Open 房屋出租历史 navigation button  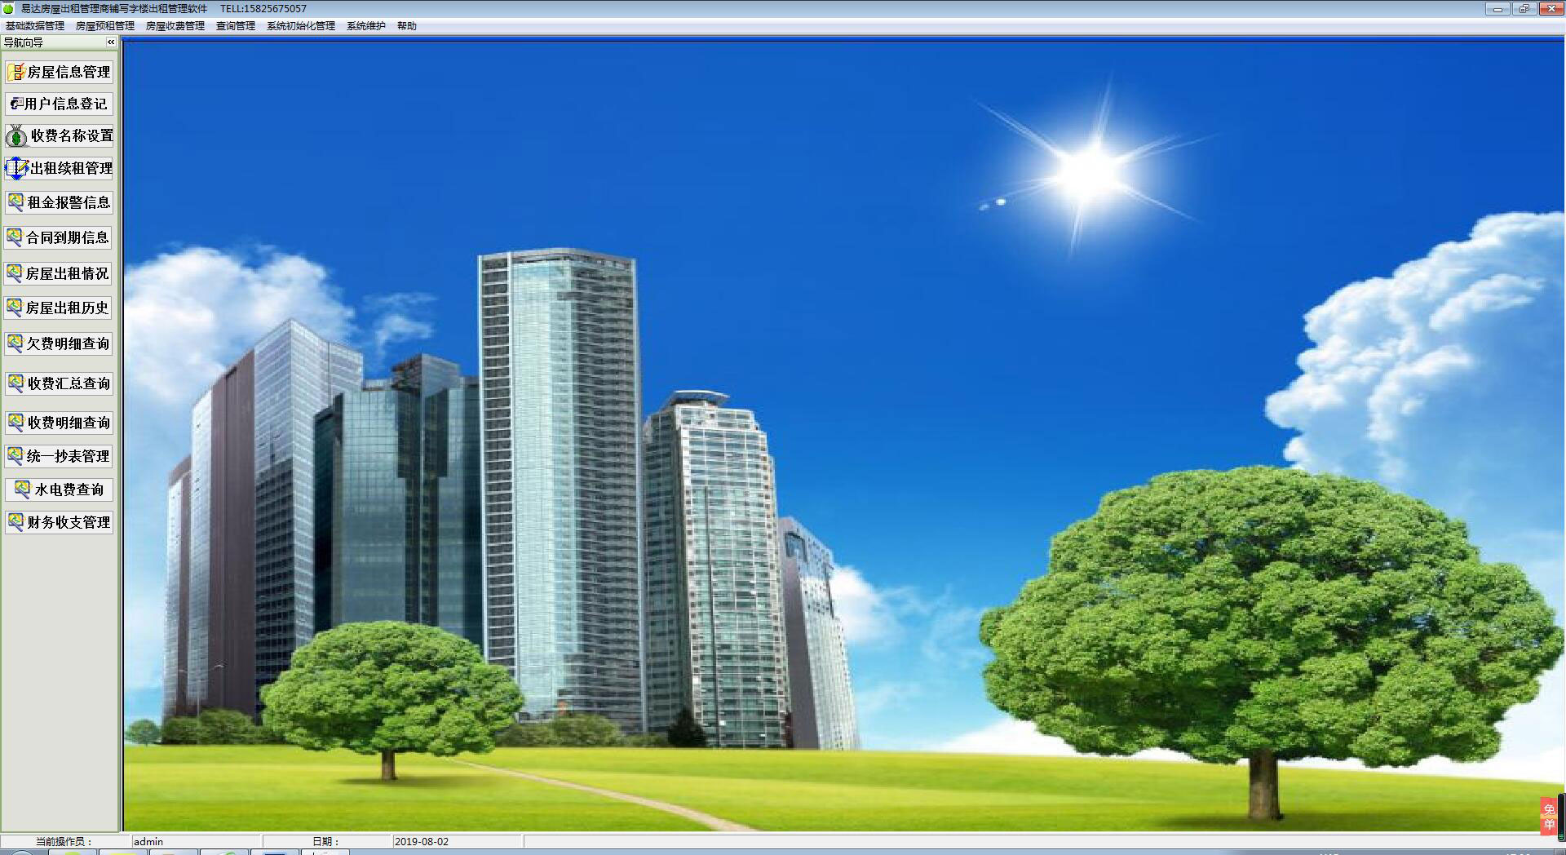pos(59,308)
